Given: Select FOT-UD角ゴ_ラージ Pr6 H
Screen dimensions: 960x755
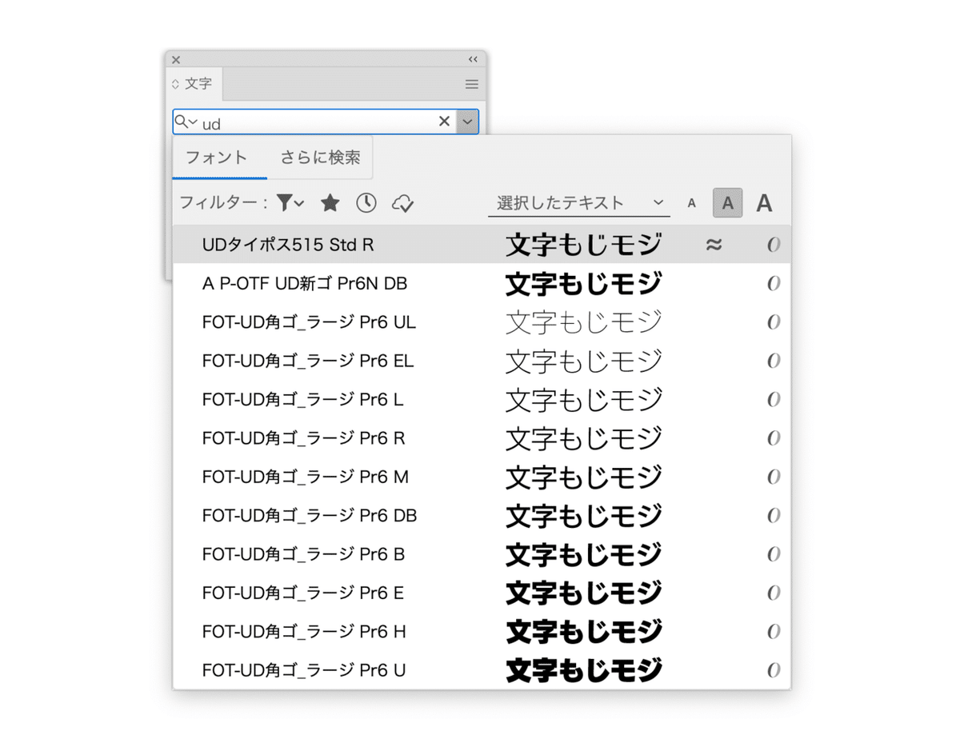Looking at the screenshot, I should [482, 631].
